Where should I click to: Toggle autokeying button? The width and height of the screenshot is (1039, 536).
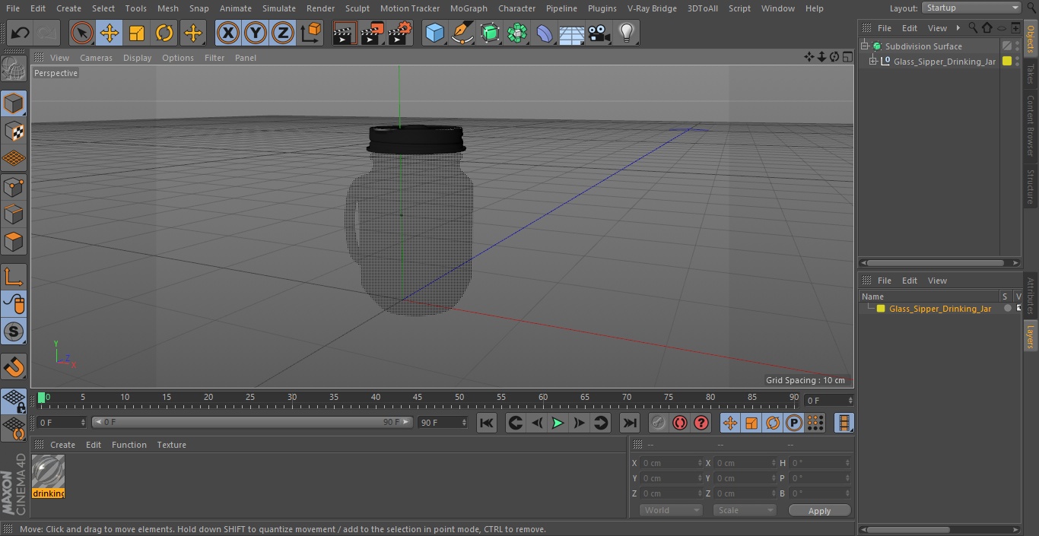pyautogui.click(x=680, y=423)
